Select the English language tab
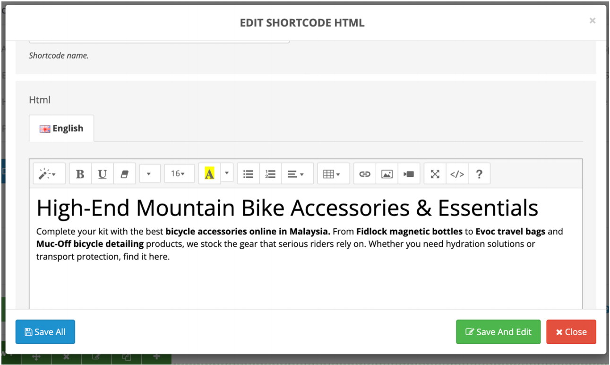The width and height of the screenshot is (610, 365). click(x=61, y=129)
